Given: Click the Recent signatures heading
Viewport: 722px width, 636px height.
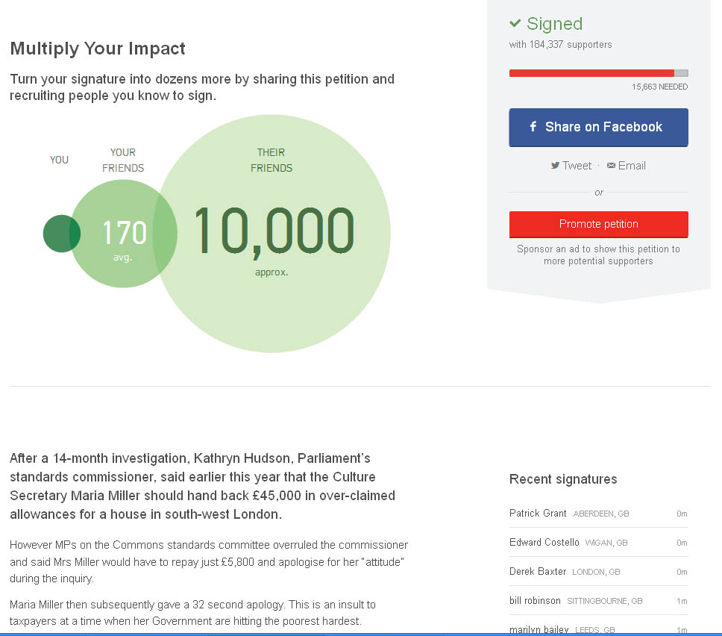Looking at the screenshot, I should coord(563,479).
